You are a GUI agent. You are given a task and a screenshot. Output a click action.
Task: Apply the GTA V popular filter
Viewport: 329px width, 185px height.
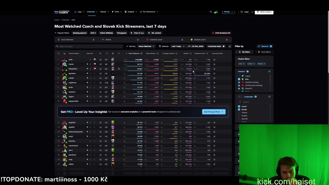click(x=93, y=33)
